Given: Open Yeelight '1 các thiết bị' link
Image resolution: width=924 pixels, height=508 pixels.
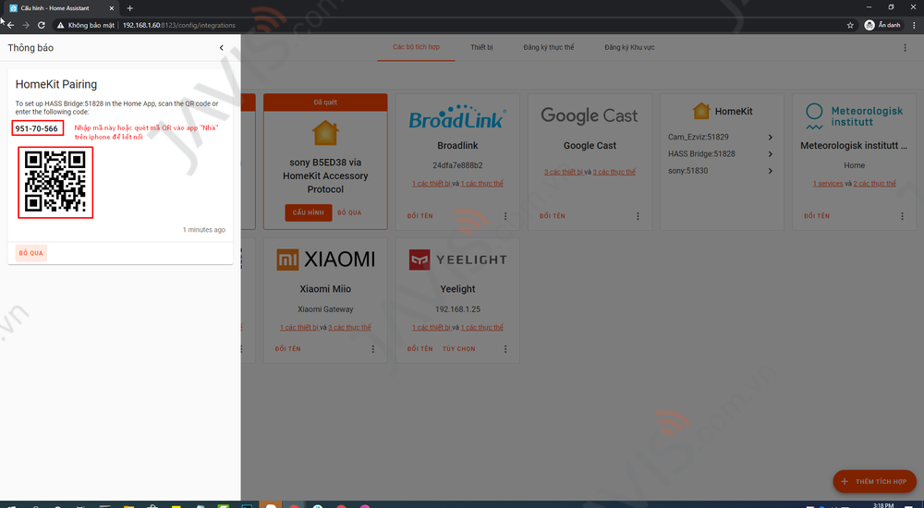Looking at the screenshot, I should pyautogui.click(x=432, y=327).
